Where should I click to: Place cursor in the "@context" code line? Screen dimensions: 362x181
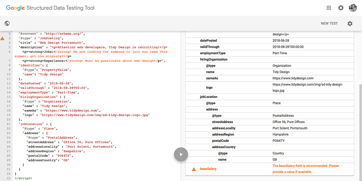pos(52,34)
